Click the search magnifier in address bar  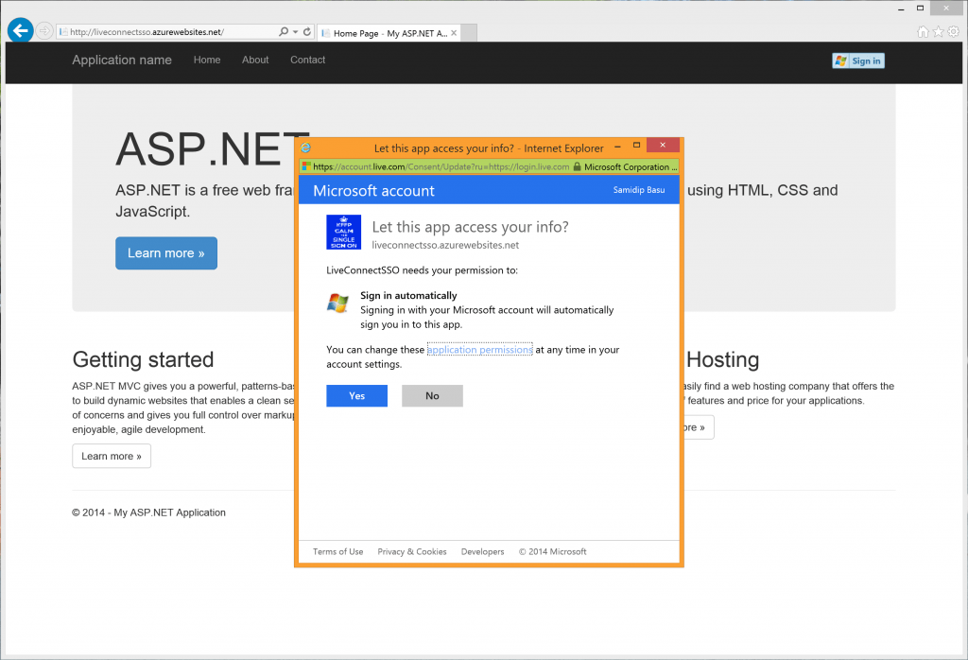(284, 32)
